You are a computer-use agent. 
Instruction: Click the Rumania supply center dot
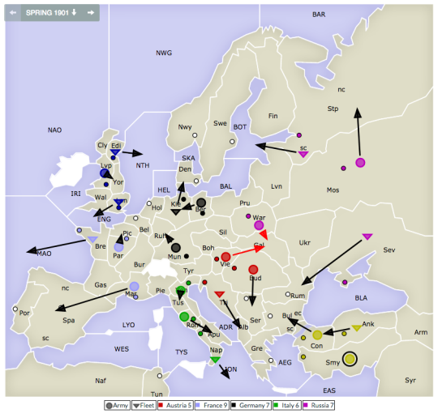288,294
